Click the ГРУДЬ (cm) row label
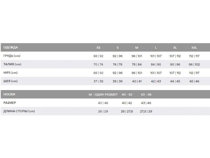210x158 pixels. 12,56
